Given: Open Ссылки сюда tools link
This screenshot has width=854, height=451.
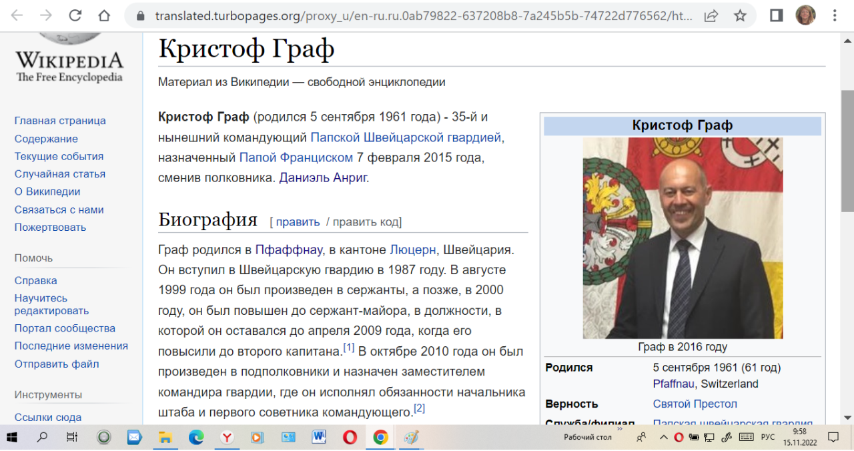Looking at the screenshot, I should pyautogui.click(x=48, y=418).
